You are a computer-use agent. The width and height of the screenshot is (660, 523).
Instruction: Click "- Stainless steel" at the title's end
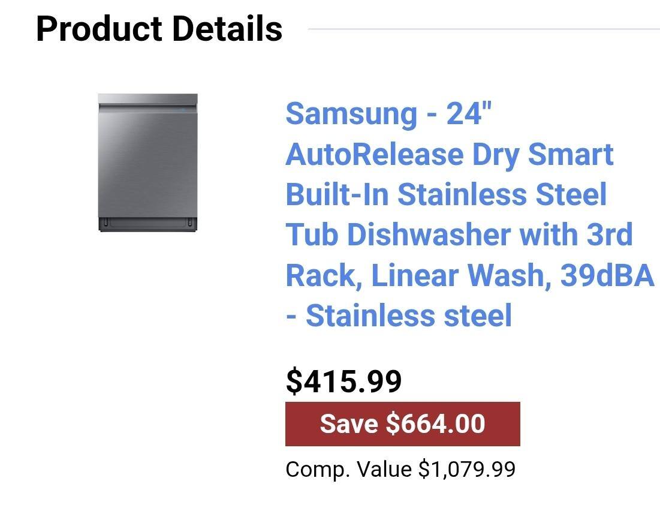point(399,315)
